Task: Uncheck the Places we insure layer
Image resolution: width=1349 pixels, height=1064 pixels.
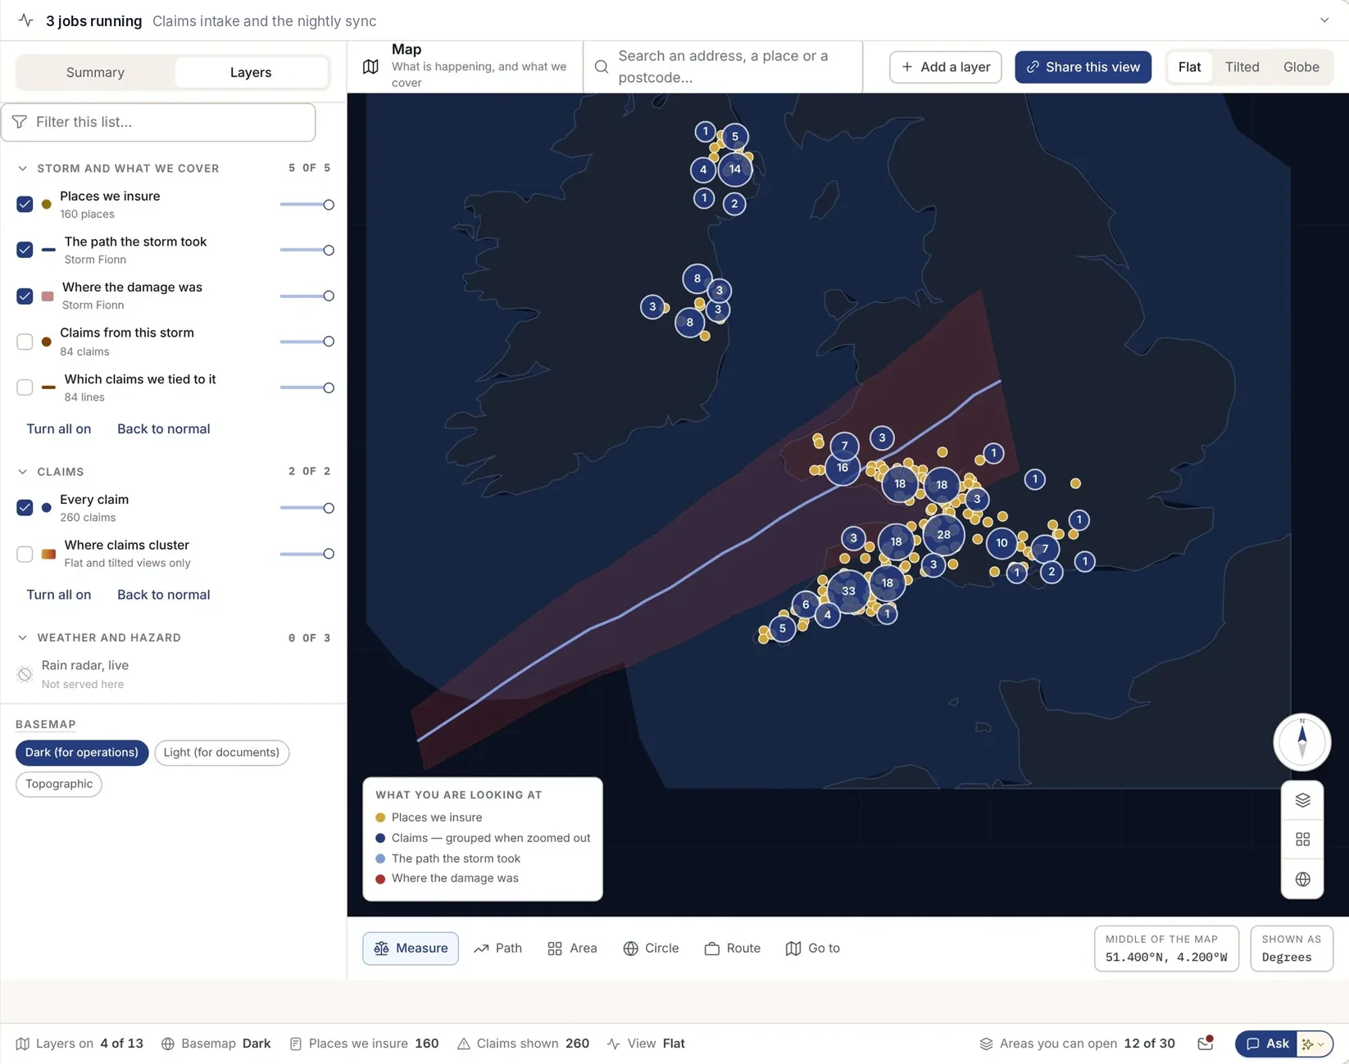Action: coord(25,204)
